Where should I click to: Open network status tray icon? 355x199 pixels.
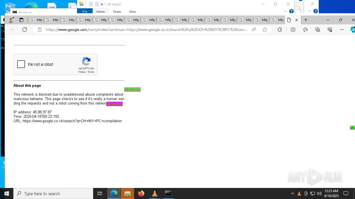point(313,193)
